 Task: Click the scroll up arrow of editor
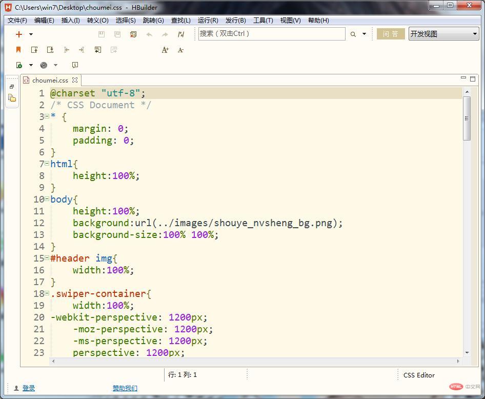tap(467, 92)
